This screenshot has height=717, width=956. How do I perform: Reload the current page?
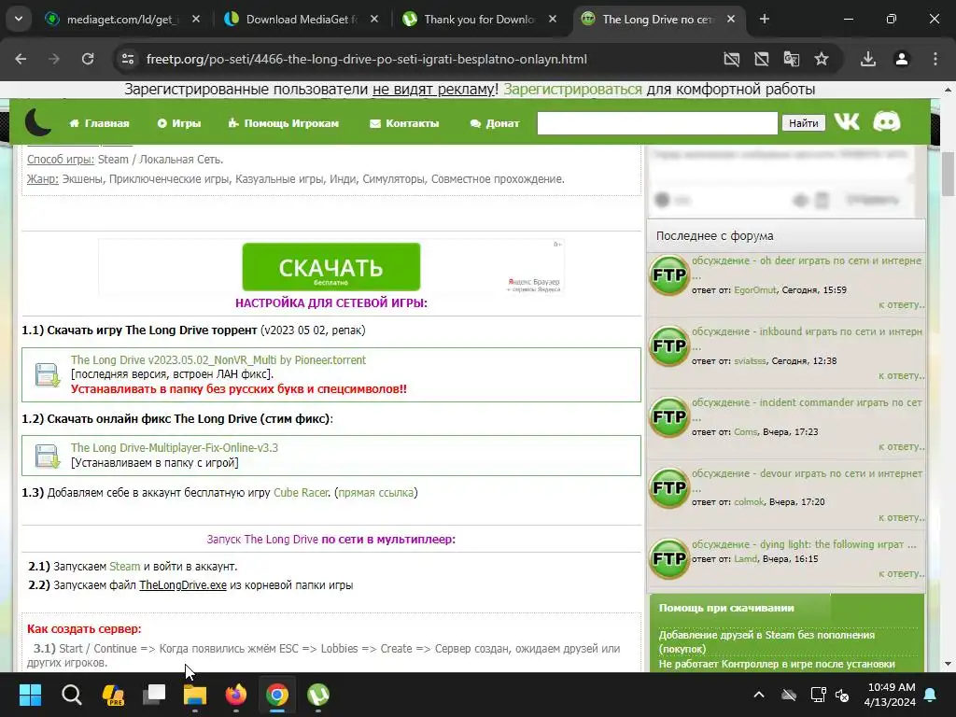click(88, 59)
